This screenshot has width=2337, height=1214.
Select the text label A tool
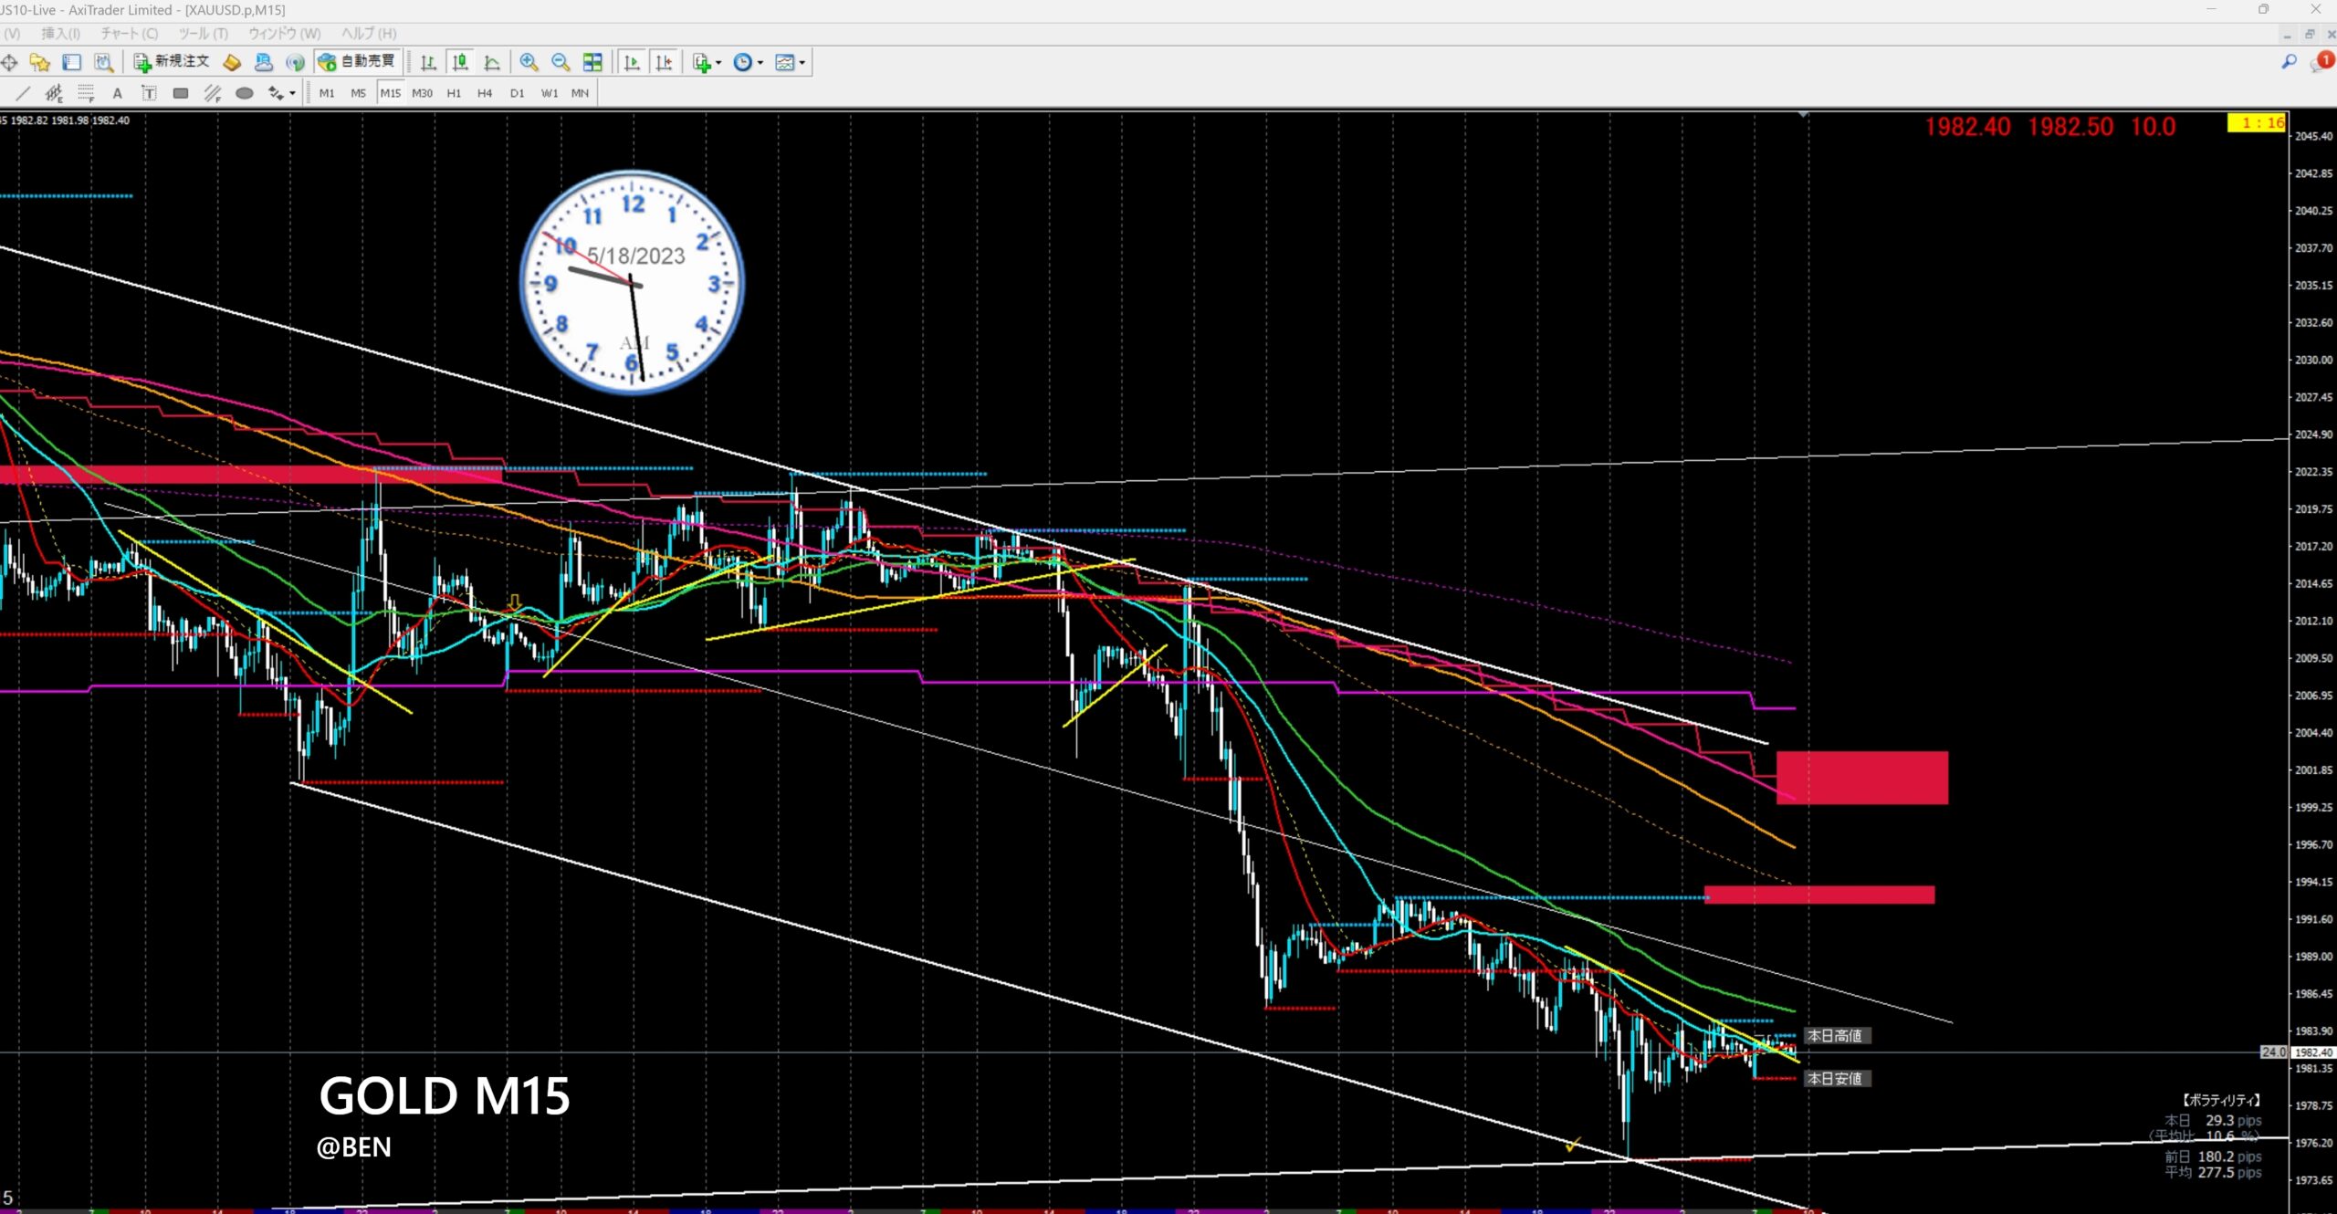coord(117,93)
